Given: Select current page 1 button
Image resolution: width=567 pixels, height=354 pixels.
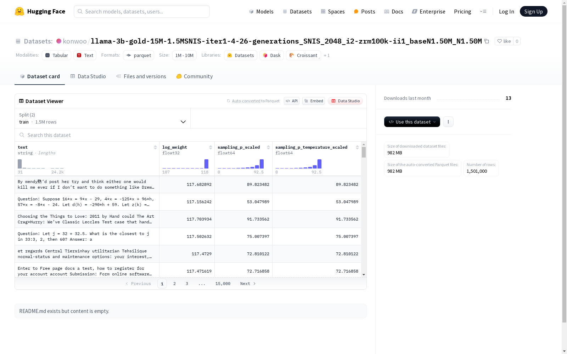Looking at the screenshot, I should tap(162, 284).
